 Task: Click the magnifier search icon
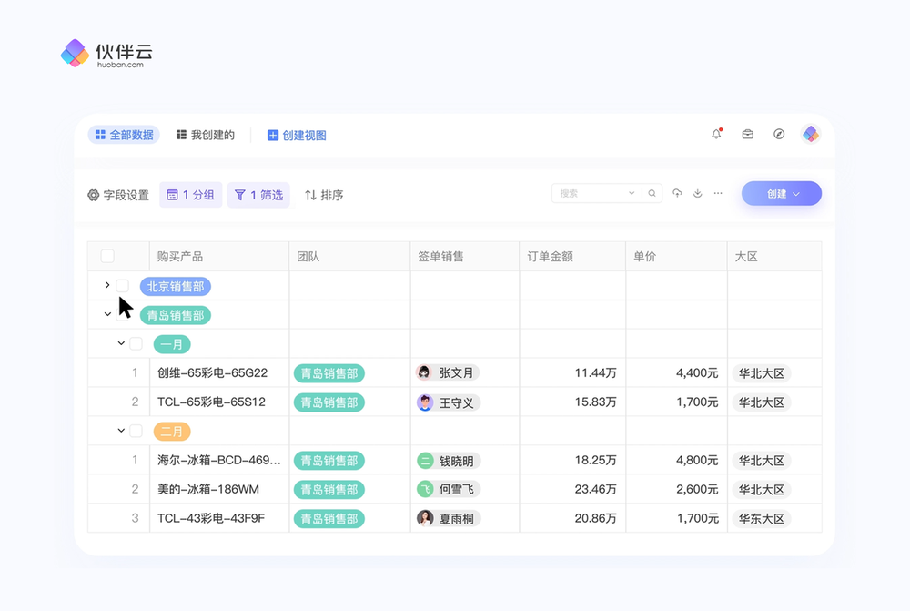click(652, 193)
